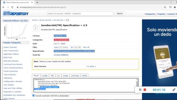
Task: Click the recorder link icon
Action: click(x=174, y=90)
